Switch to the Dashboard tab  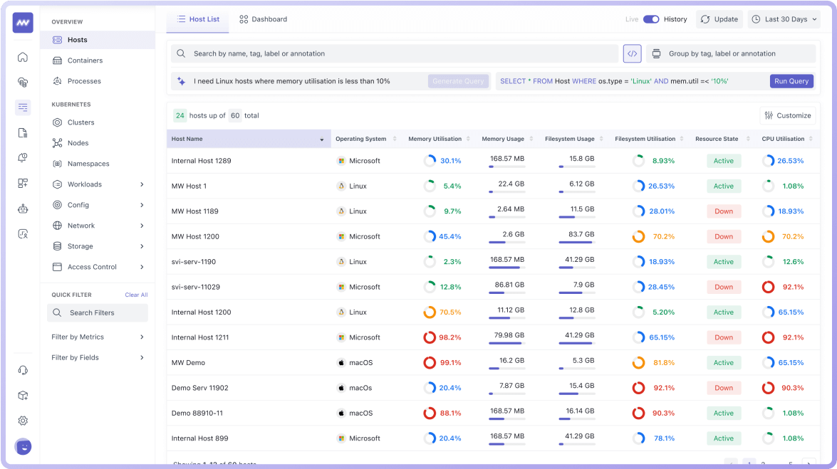point(263,19)
